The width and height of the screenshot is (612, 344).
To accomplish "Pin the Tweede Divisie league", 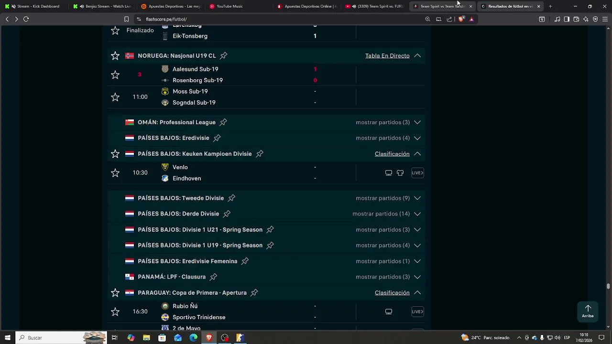I will click(x=231, y=198).
